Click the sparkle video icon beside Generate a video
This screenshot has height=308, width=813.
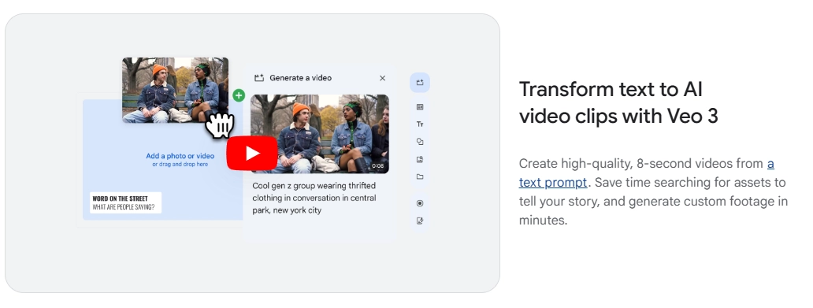click(259, 78)
